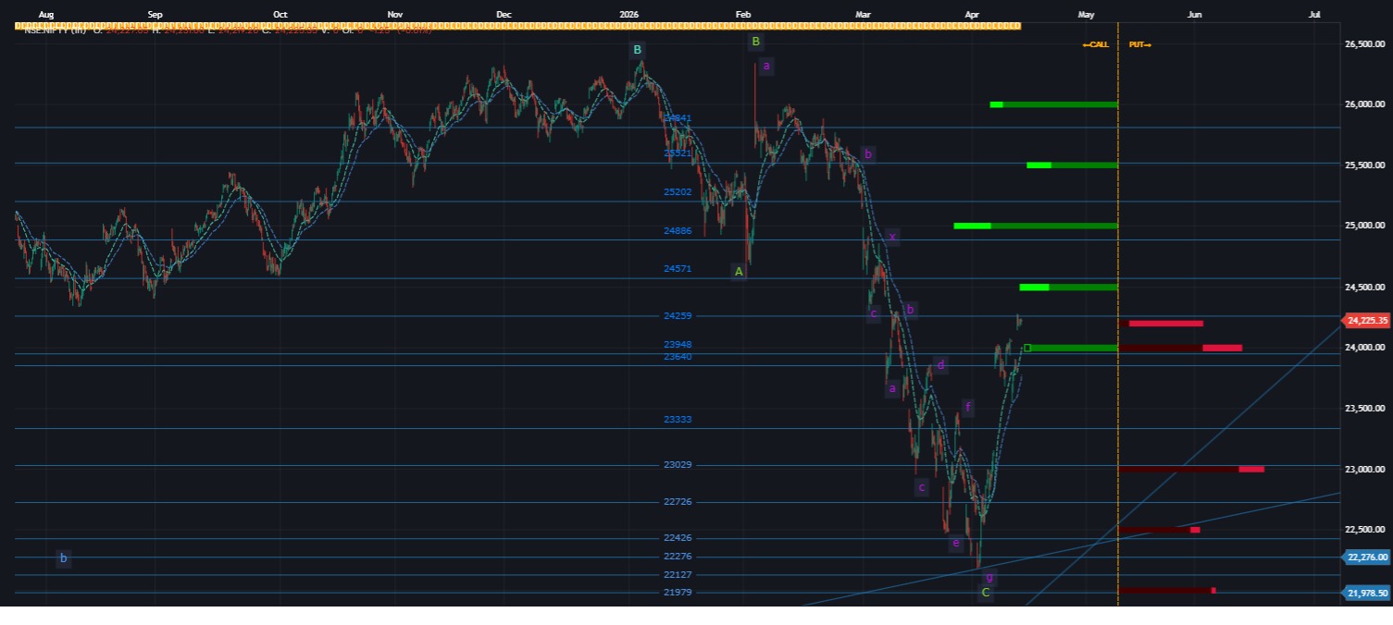Image resolution: width=1393 pixels, height=625 pixels.
Task: Click the purple f wave label
Action: [968, 407]
